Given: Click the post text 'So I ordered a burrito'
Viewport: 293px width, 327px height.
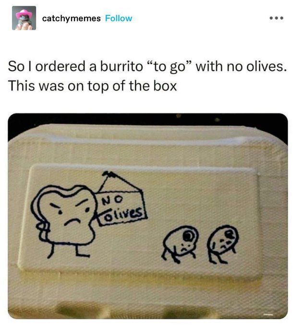Looking at the screenshot, I should pos(75,66).
